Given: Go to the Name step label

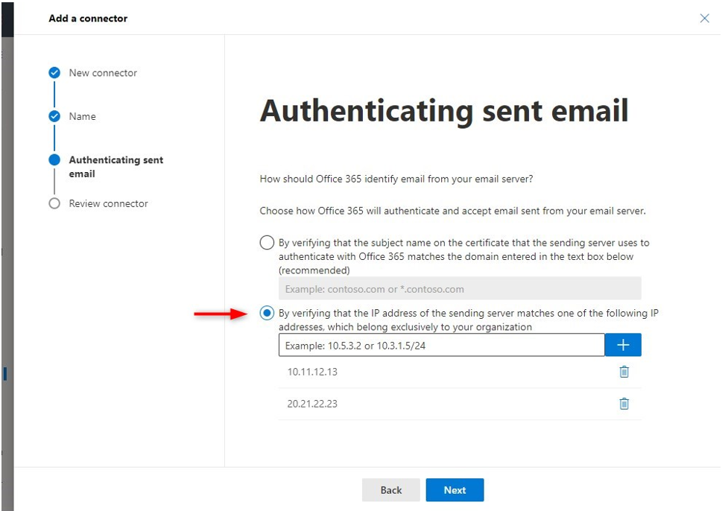Looking at the screenshot, I should point(82,116).
